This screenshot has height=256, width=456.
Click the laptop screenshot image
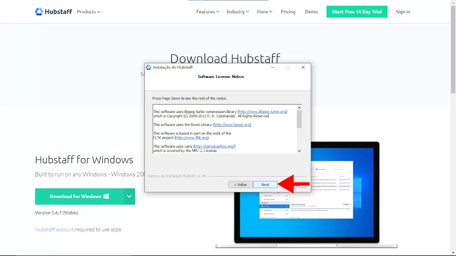(x=306, y=195)
